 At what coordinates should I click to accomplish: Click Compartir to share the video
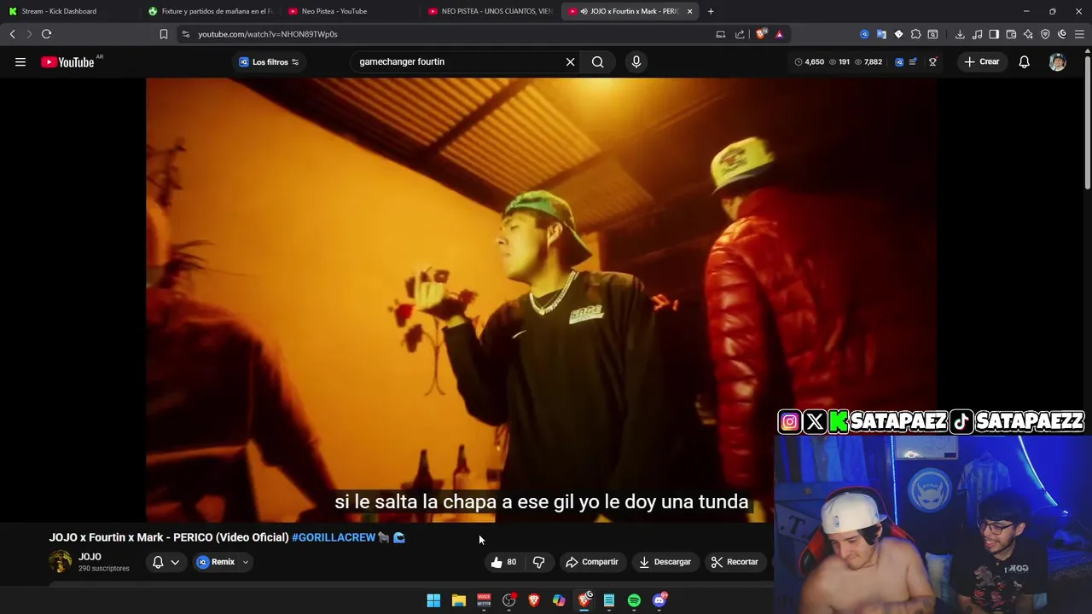[591, 562]
